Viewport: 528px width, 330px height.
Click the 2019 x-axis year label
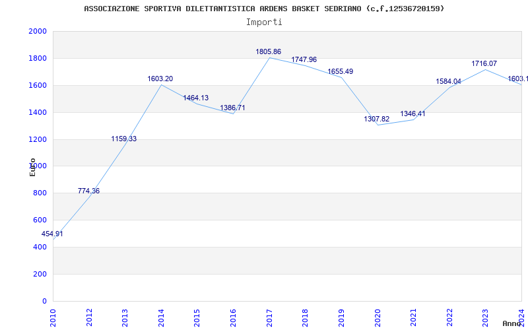[x=341, y=317]
